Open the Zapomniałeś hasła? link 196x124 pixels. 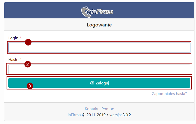click(x=169, y=94)
